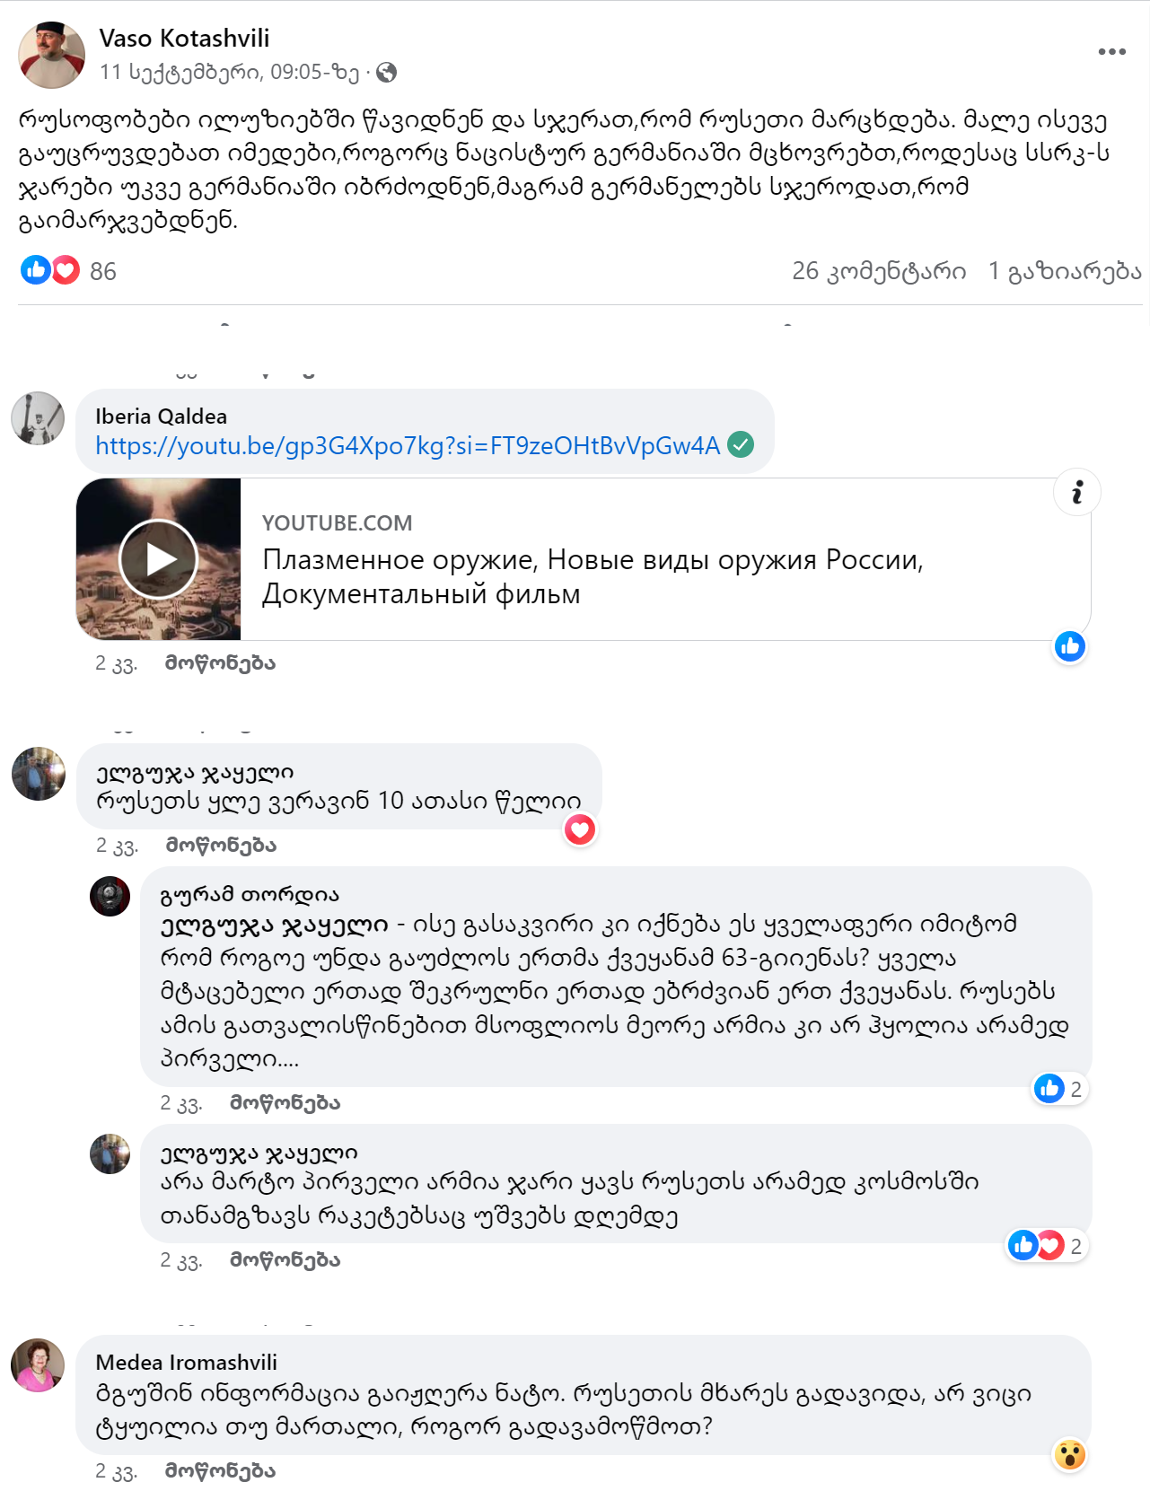Expand the 26 კომენტარი comments list
The image size is (1150, 1491).
coord(879,271)
